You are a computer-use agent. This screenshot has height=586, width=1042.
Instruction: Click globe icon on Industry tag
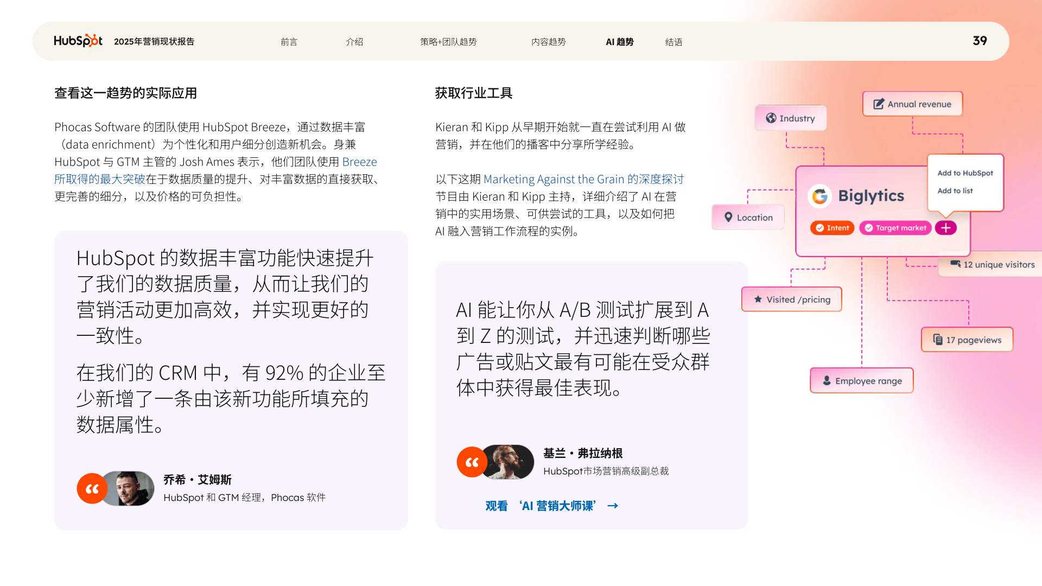click(771, 118)
